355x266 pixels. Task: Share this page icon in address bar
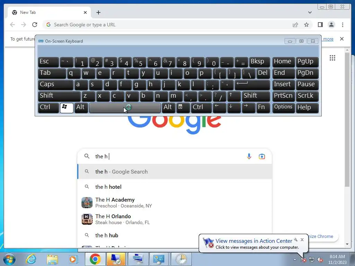pyautogui.click(x=295, y=25)
